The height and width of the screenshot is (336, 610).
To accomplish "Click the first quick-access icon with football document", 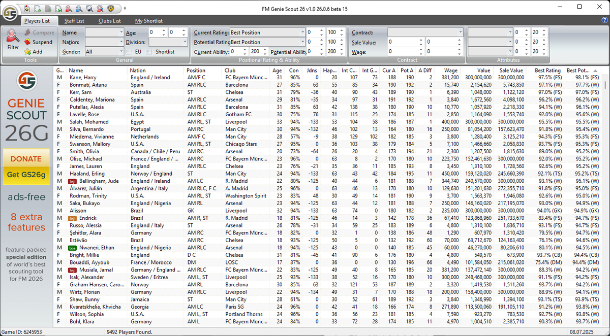I will click(27, 9).
